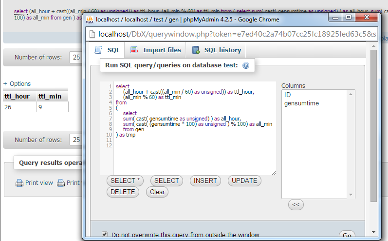Click the SQL tab icon
388x241 pixels.
click(98, 50)
